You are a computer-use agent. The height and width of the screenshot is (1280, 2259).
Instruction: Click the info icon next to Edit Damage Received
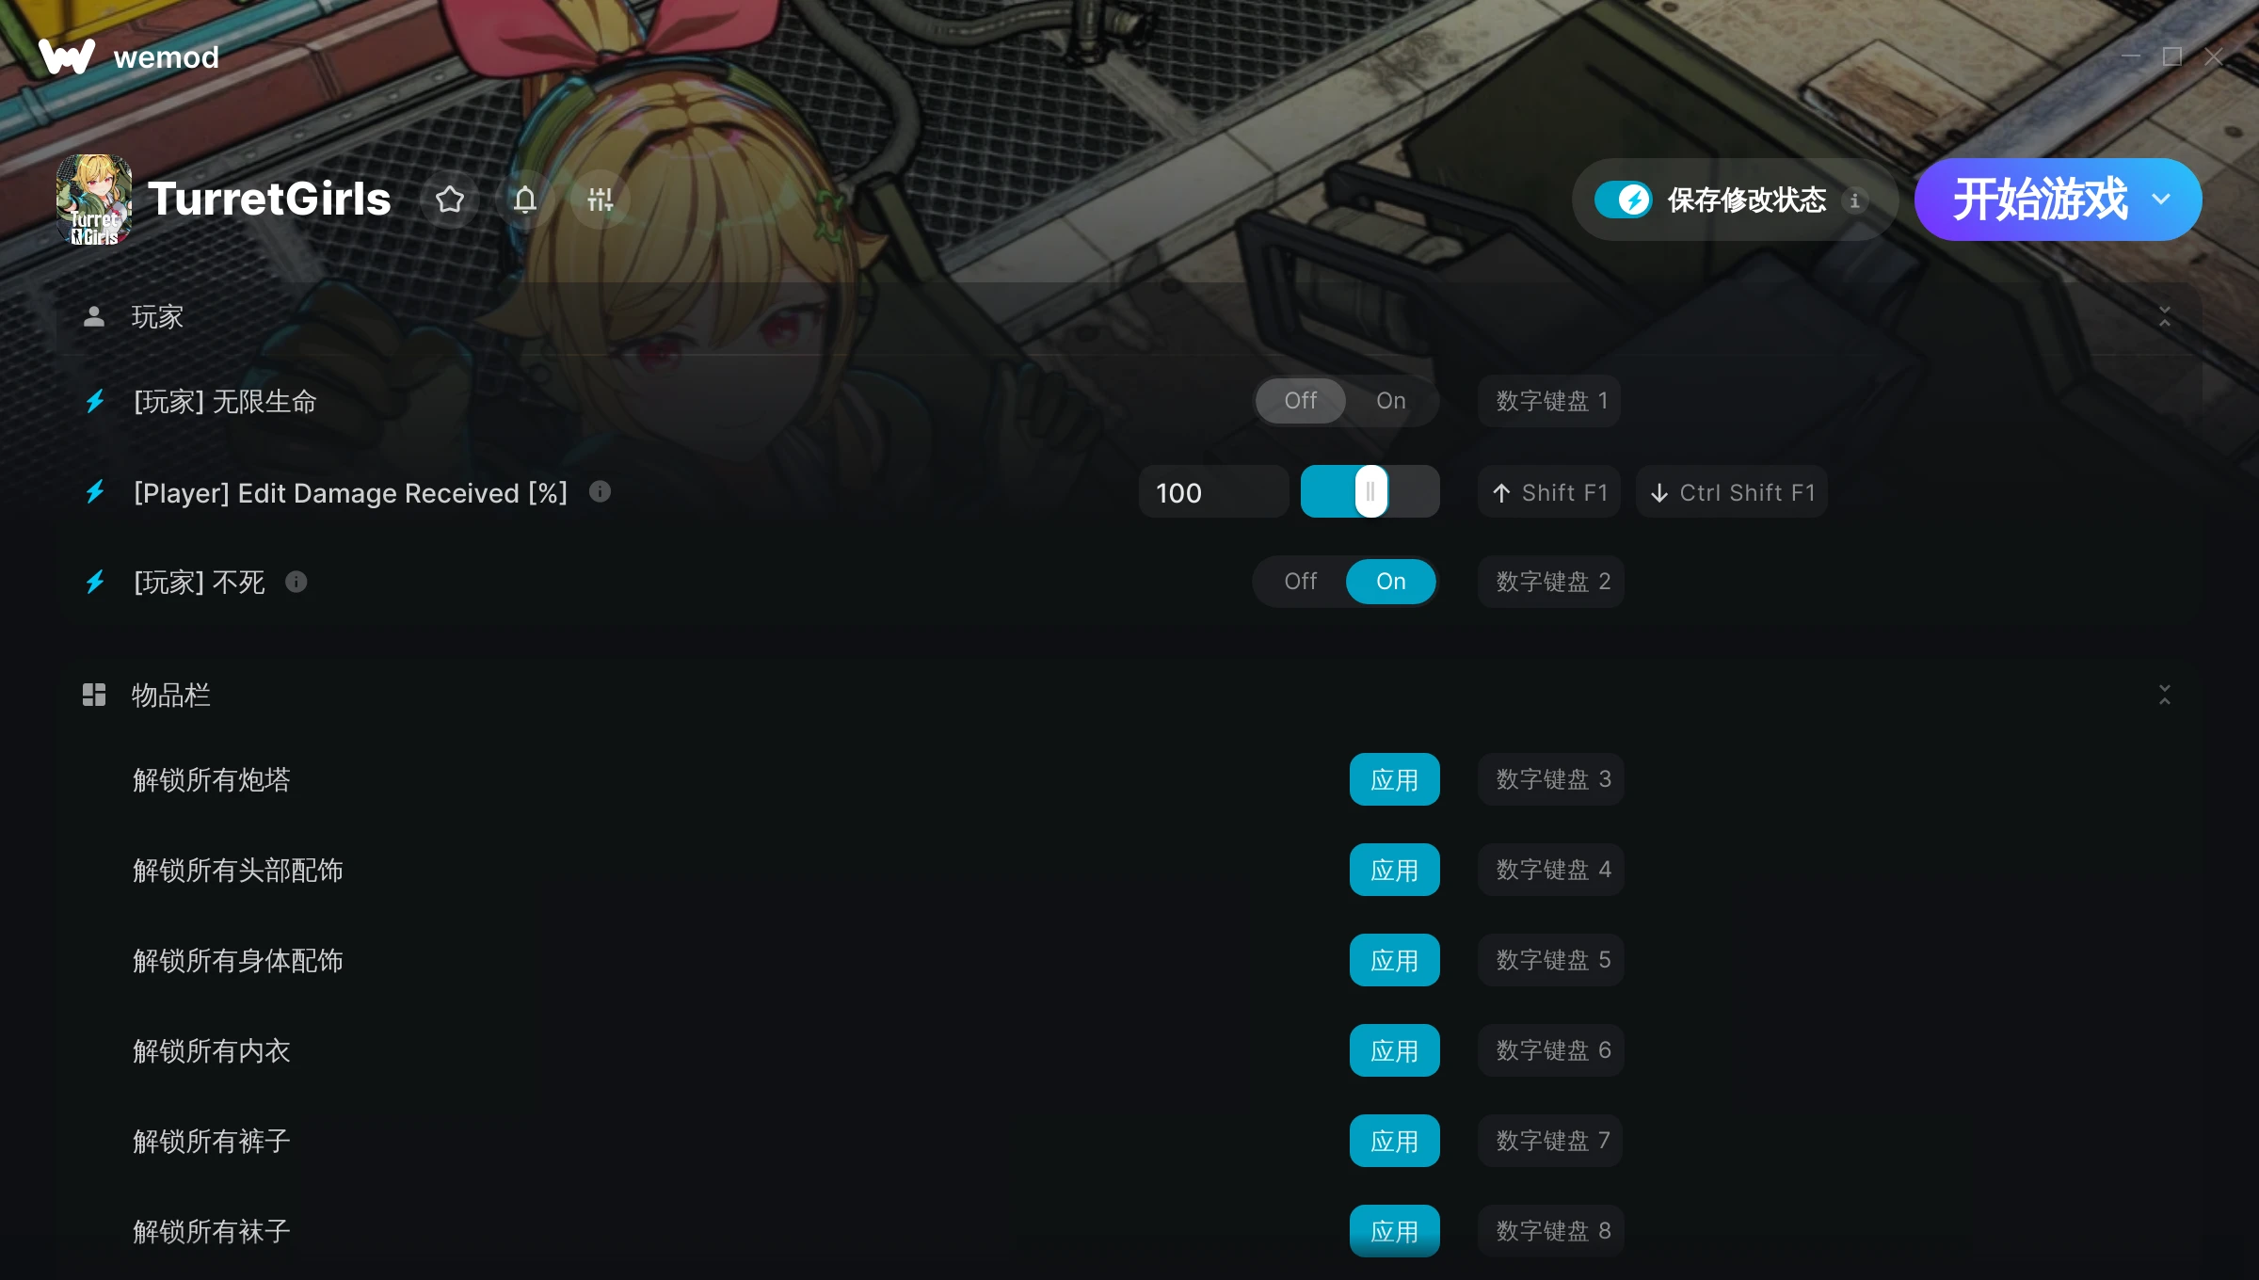click(600, 491)
